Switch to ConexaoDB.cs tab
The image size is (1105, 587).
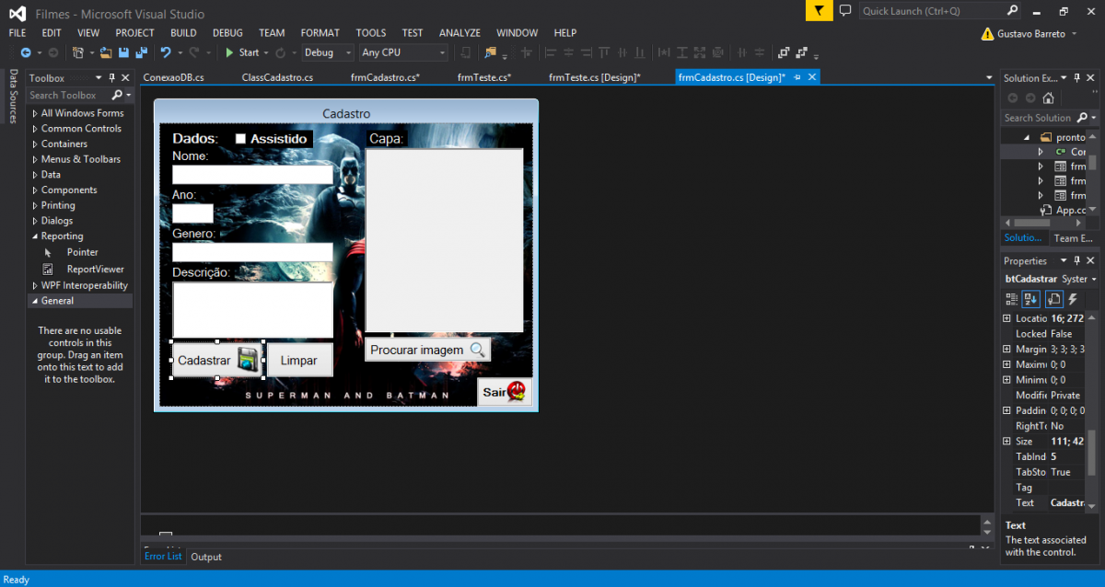click(x=173, y=77)
